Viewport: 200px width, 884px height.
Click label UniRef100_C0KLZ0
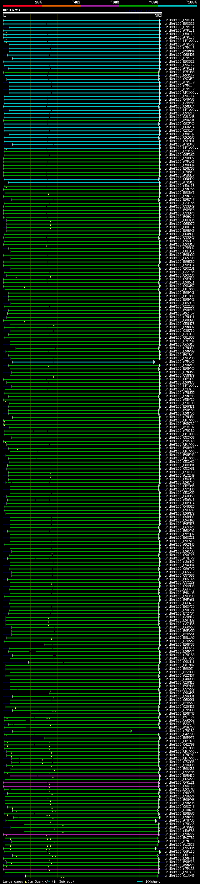179,786
